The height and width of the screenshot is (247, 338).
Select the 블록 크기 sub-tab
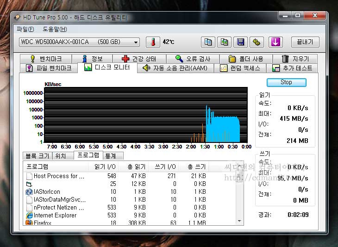(38, 156)
